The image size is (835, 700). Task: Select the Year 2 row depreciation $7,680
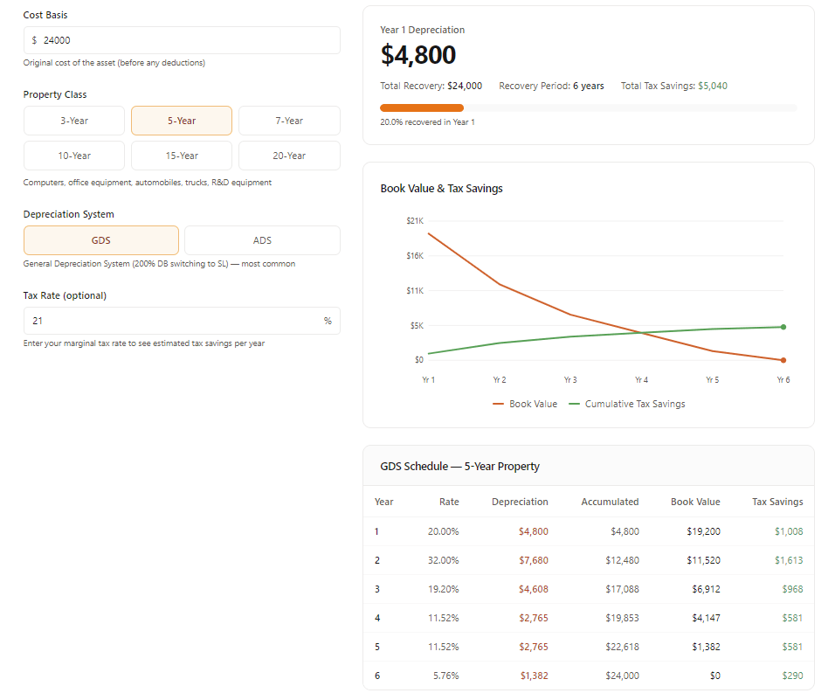pyautogui.click(x=533, y=560)
